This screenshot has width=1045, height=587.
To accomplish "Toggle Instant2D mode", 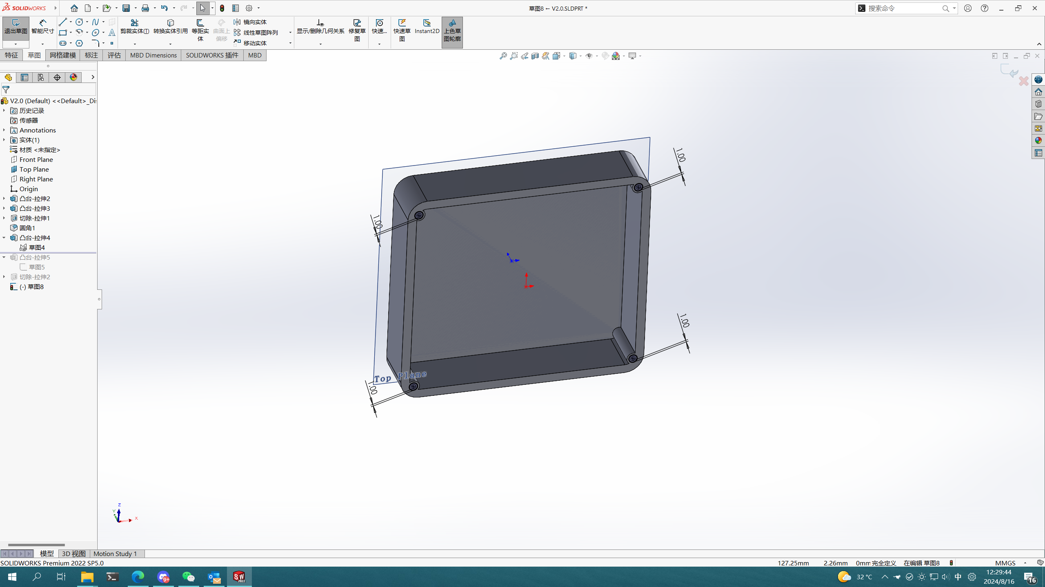I will pyautogui.click(x=427, y=26).
